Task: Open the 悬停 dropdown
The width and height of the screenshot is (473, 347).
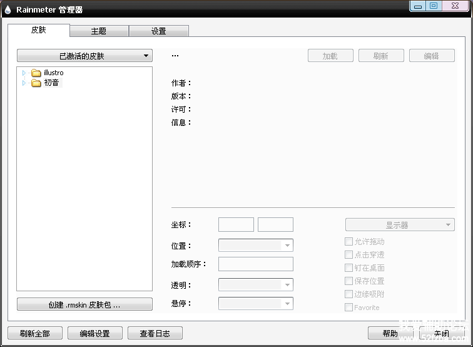Action: point(256,304)
